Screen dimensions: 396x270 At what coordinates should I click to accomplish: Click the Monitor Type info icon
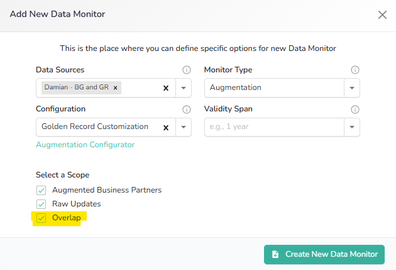coord(355,70)
